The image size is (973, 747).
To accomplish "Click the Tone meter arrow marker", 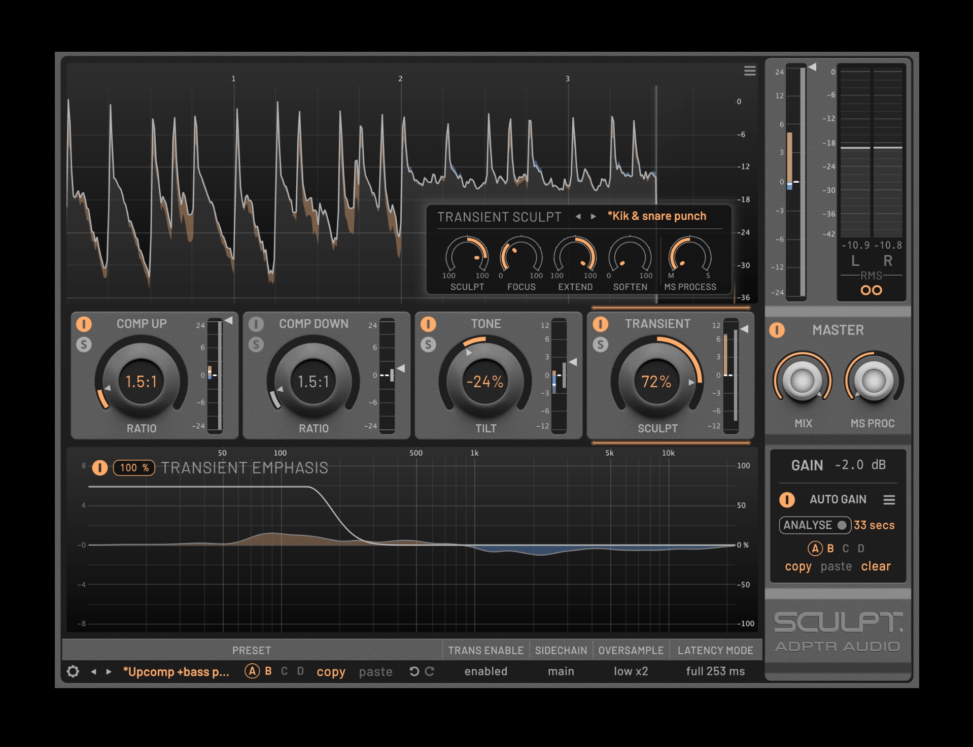I will click(573, 362).
